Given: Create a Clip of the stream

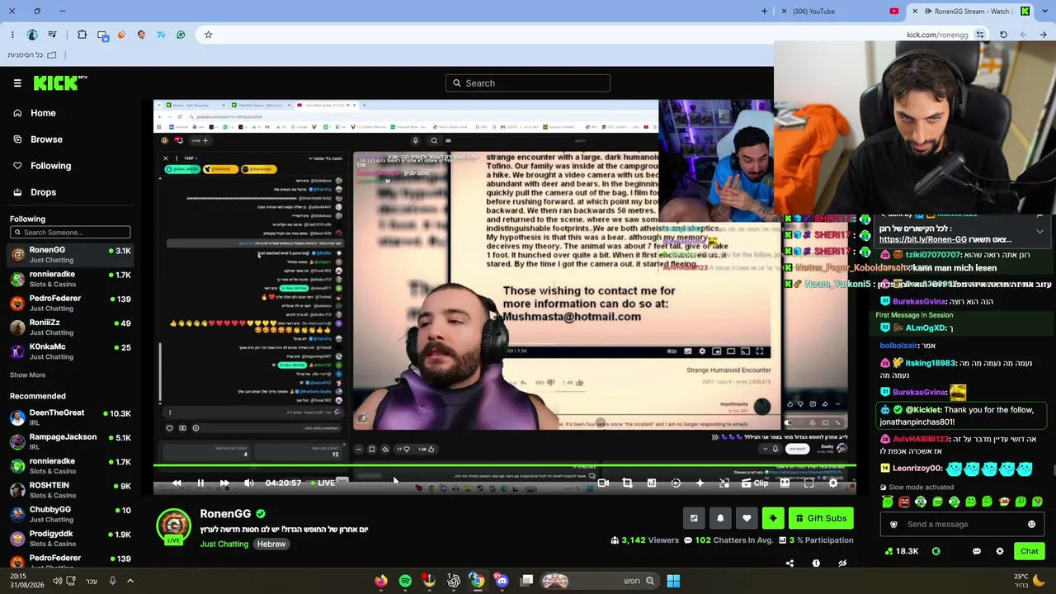Looking at the screenshot, I should point(755,483).
